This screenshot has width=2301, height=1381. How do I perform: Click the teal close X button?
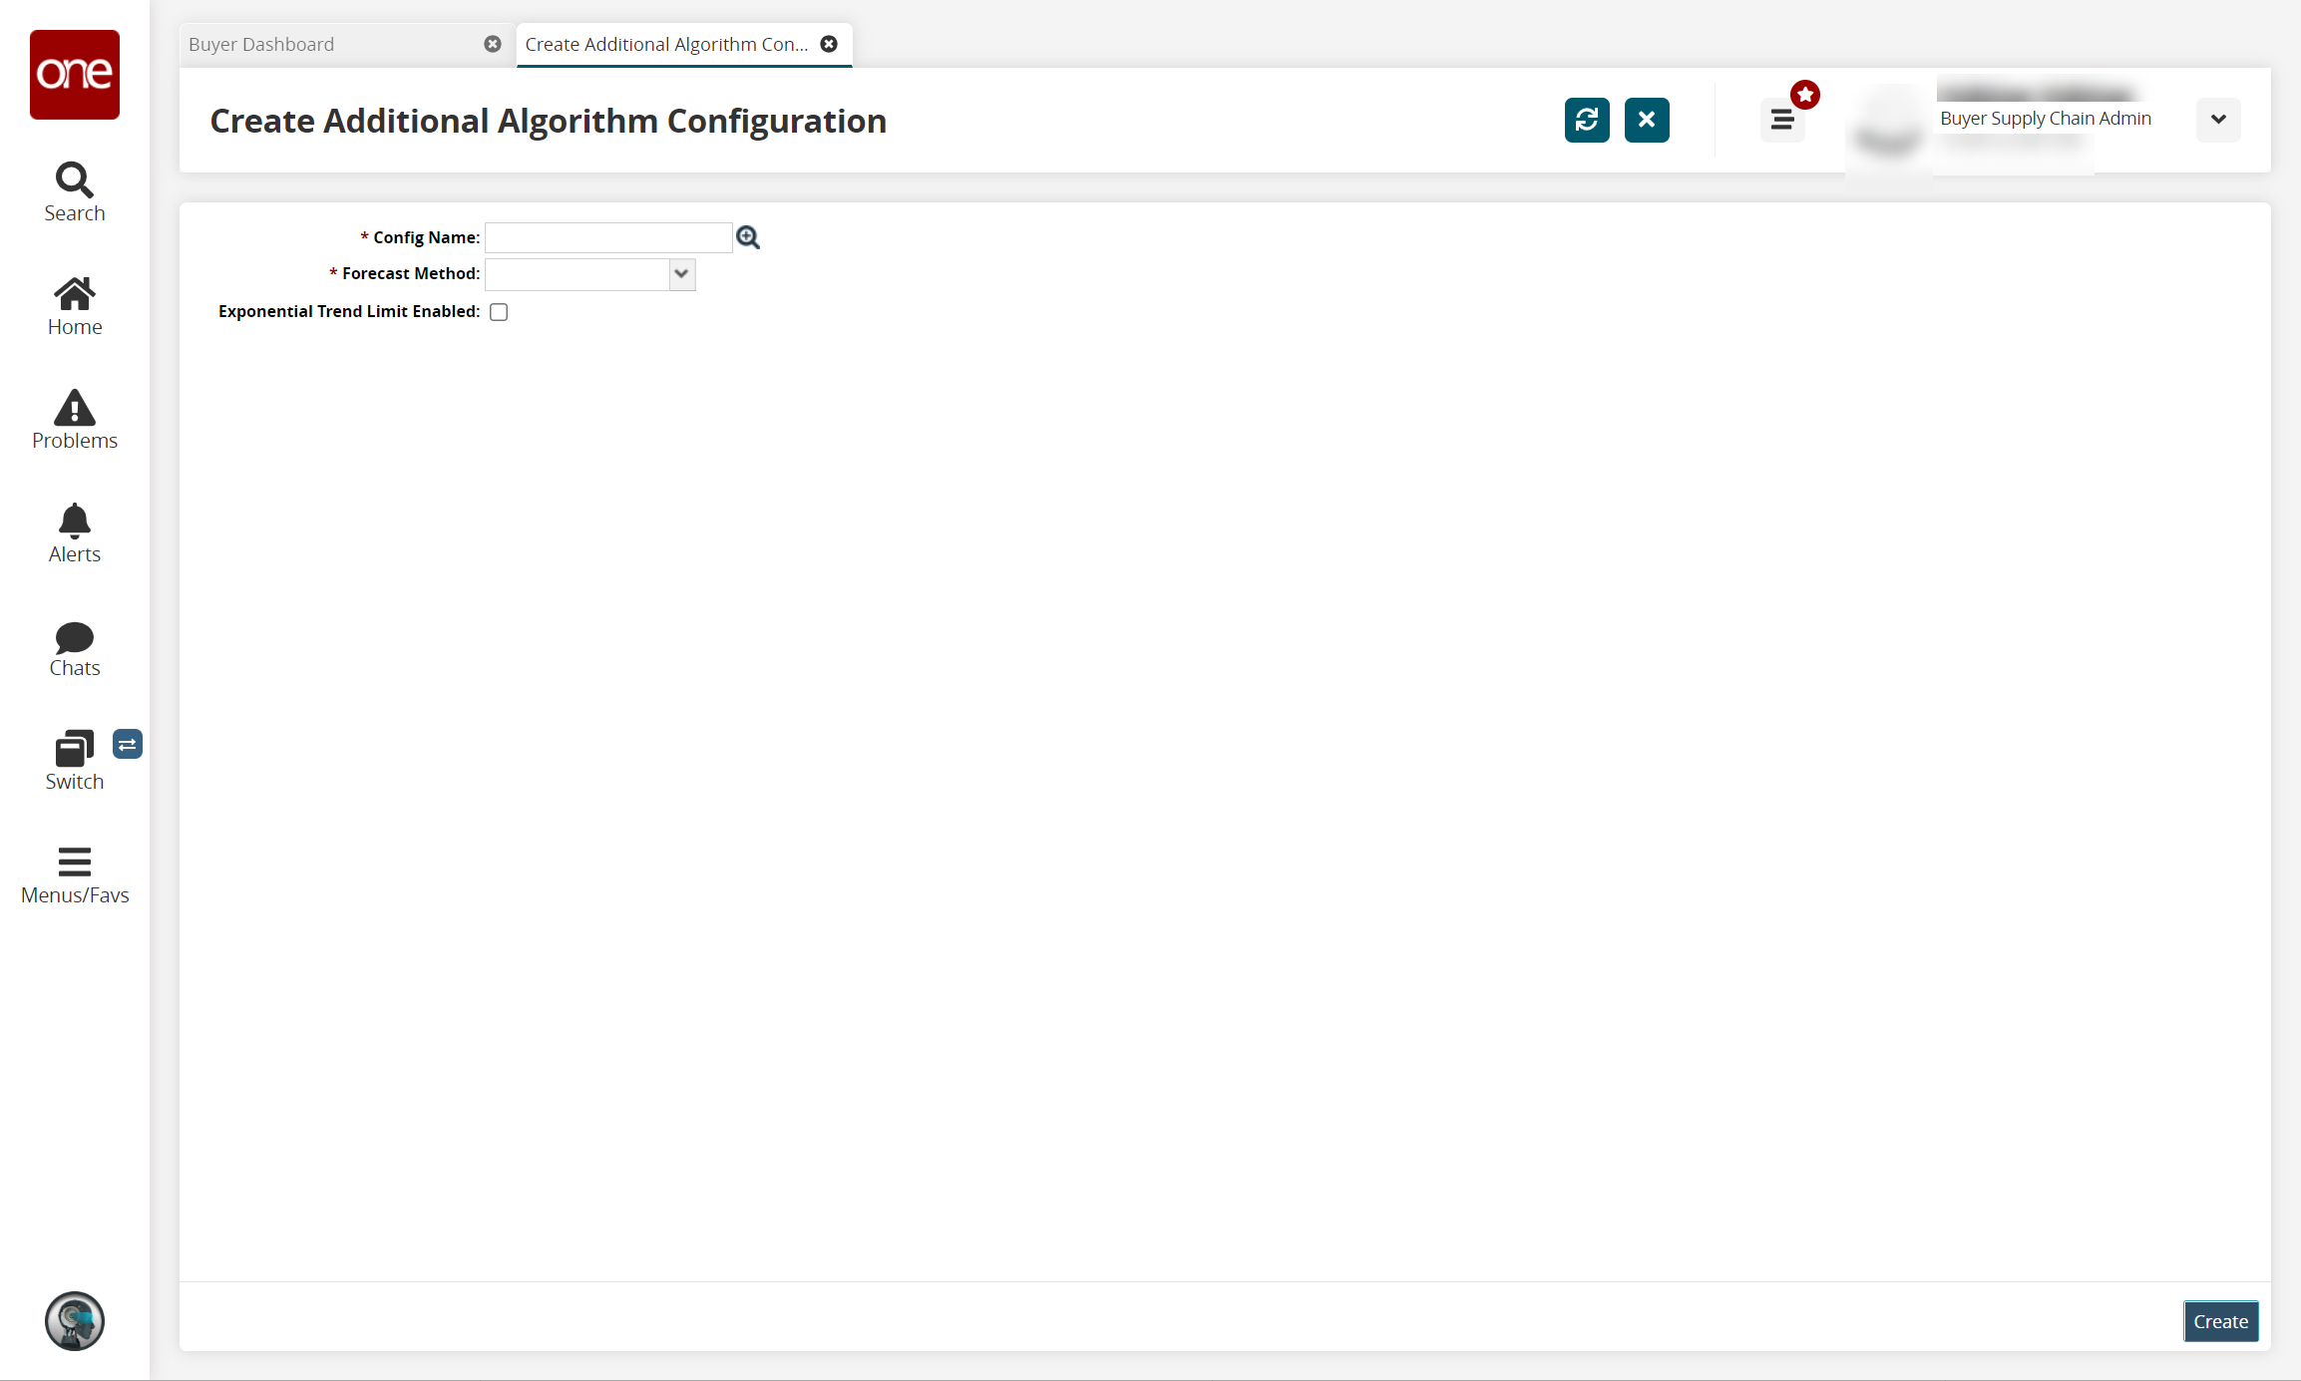pyautogui.click(x=1646, y=120)
